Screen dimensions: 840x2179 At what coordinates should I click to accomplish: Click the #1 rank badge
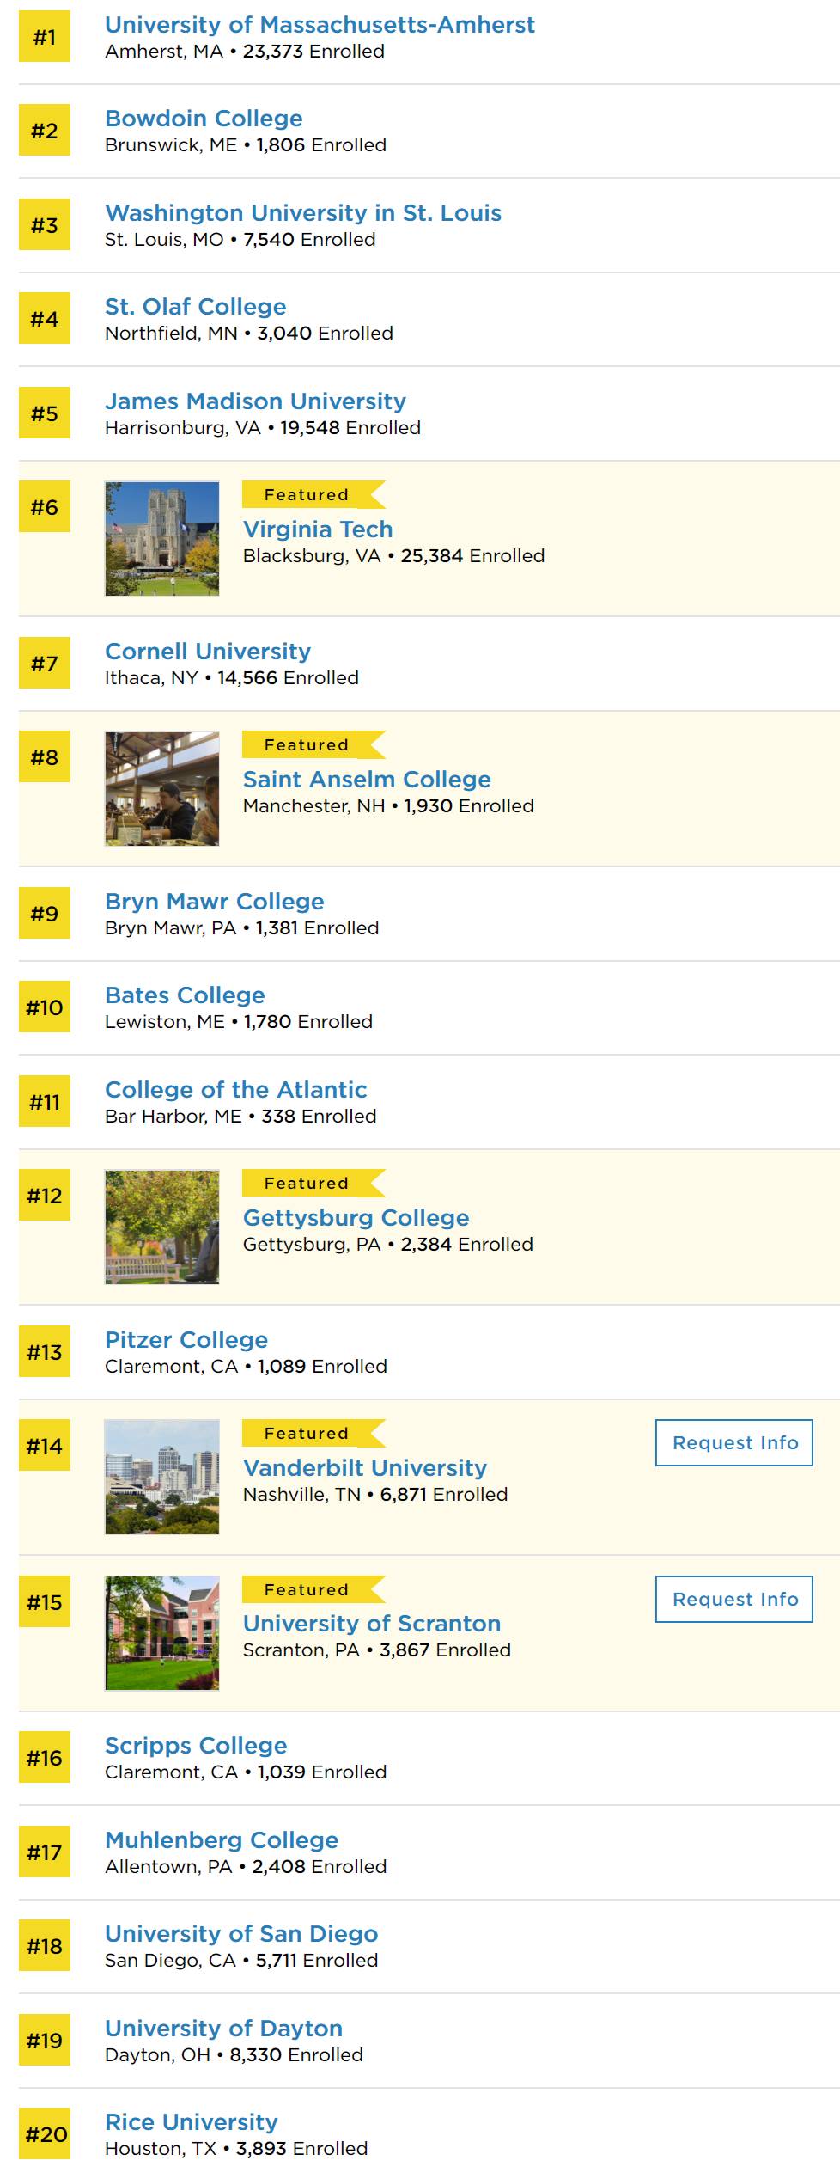(45, 37)
